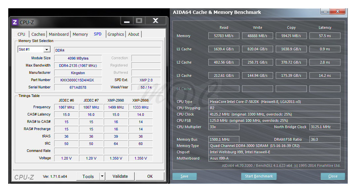Click the CPU Type i7-5820K field
Viewport: 356px width, 192px height.
tap(274, 102)
